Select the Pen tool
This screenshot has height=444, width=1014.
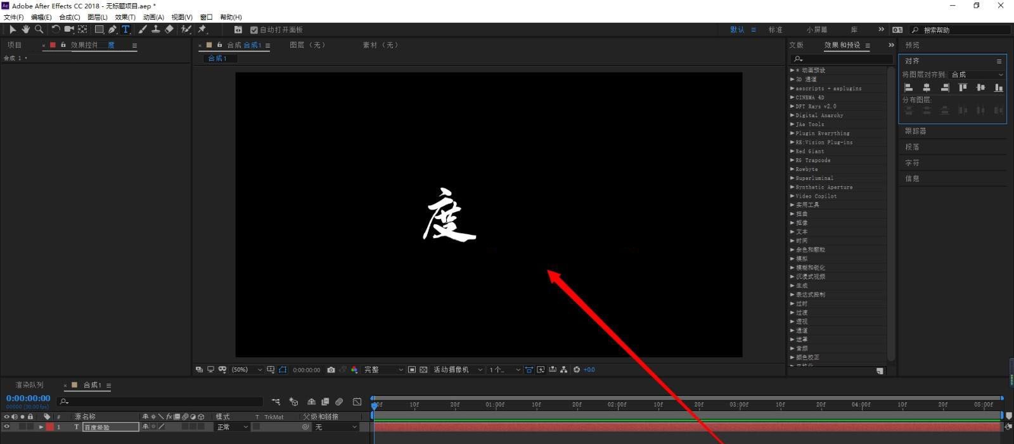click(x=112, y=29)
